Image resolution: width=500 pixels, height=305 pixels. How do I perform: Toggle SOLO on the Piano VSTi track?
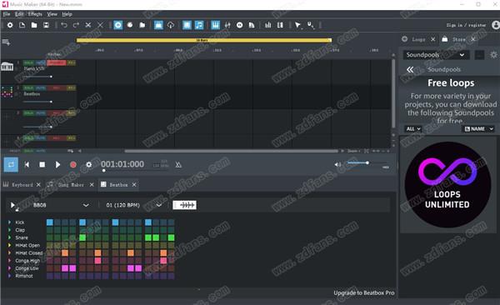click(x=28, y=62)
